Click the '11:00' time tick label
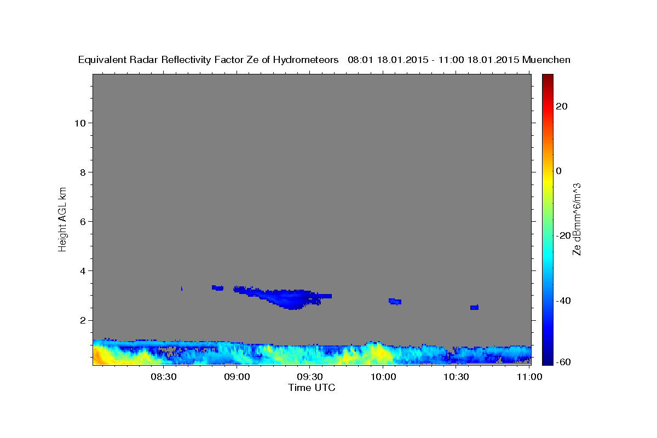This screenshot has height=438, width=657. [529, 377]
